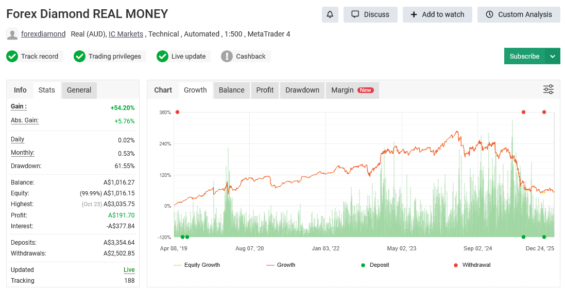Screen dimensions: 565x292
Task: Click the Track record green checkmark icon
Action: (12, 57)
